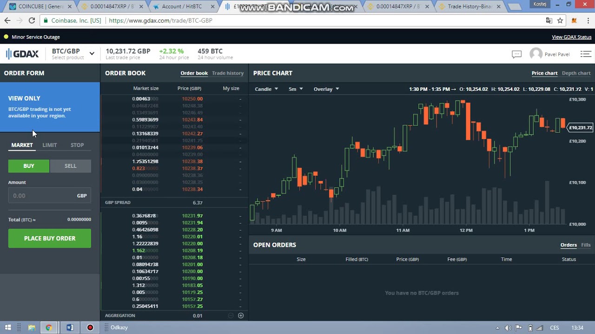595x334 pixels.
Task: Click the Place Buy Order button
Action: pos(50,238)
